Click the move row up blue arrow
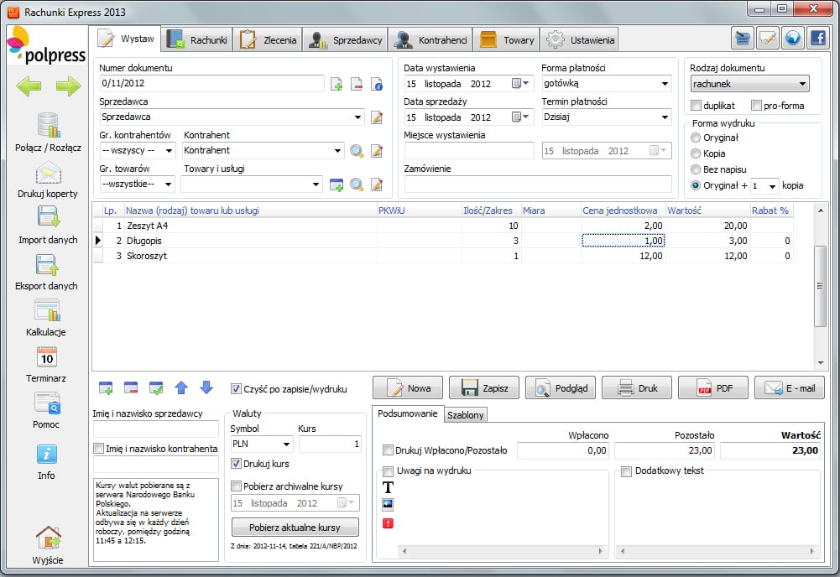840x577 pixels. 181,387
